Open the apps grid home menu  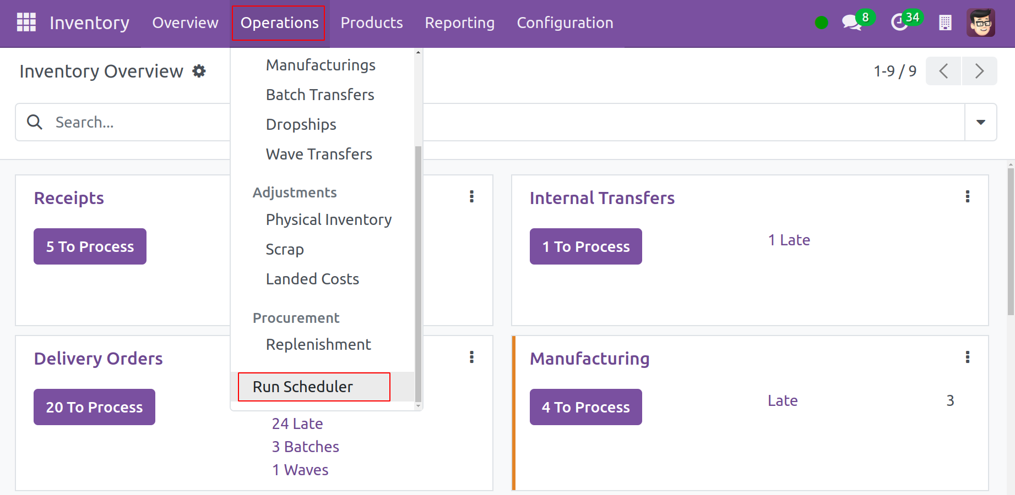tap(26, 23)
